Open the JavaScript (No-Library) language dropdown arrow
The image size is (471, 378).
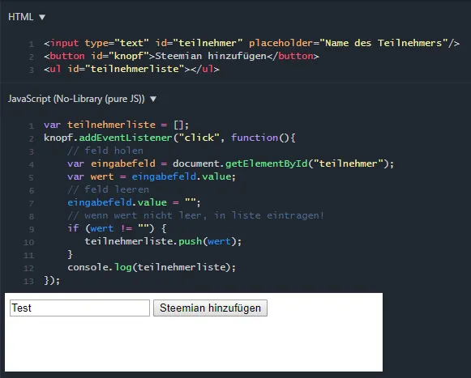(x=153, y=99)
